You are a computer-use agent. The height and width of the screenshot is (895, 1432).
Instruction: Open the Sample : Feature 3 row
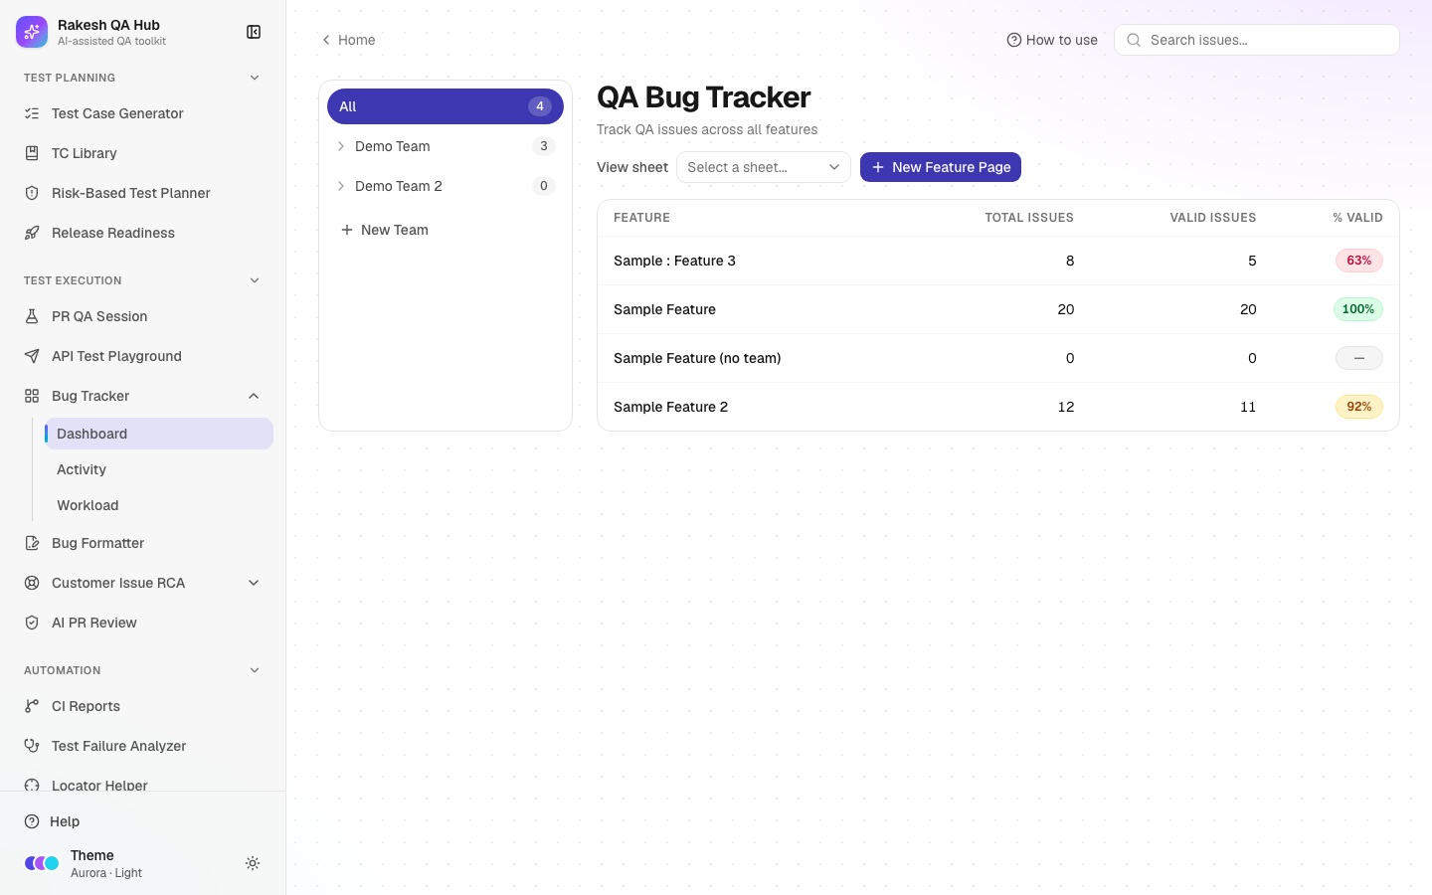(998, 261)
